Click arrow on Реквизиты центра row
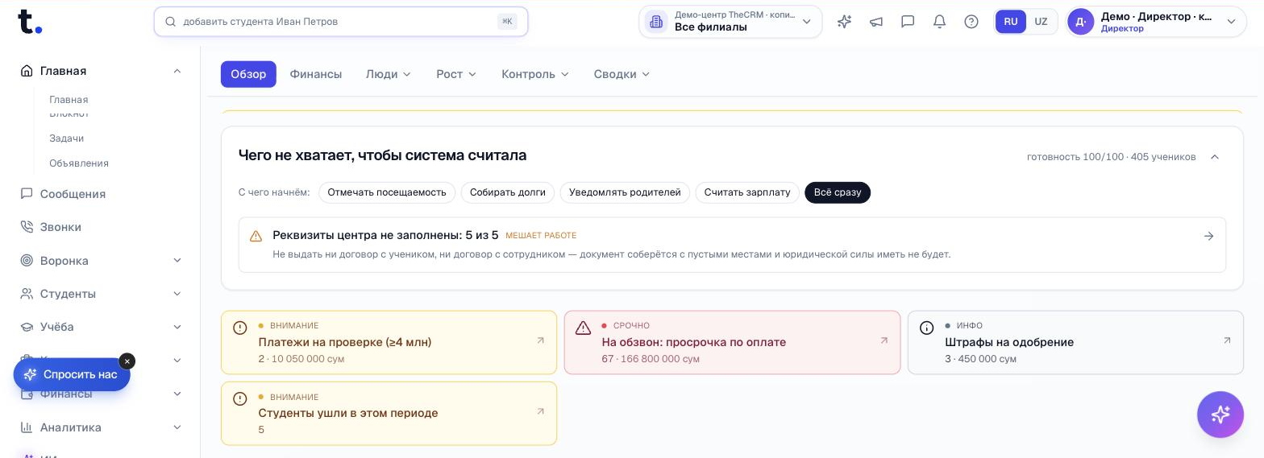Screen dimensions: 1264x458 (1208, 236)
